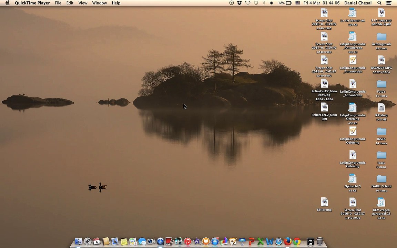Image resolution: width=397 pixels, height=248 pixels.
Task: Open the Bluetooth status menu
Action: (264, 3)
